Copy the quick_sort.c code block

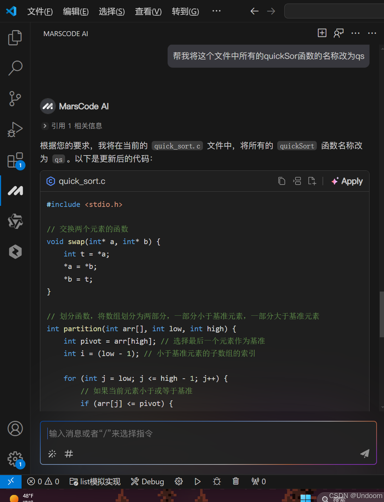281,181
